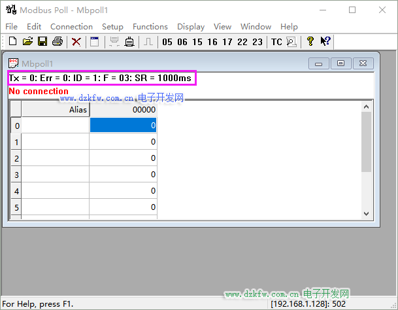Click the scroll down arrow in data grid
Image resolution: width=398 pixels, height=310 pixels.
[367, 213]
